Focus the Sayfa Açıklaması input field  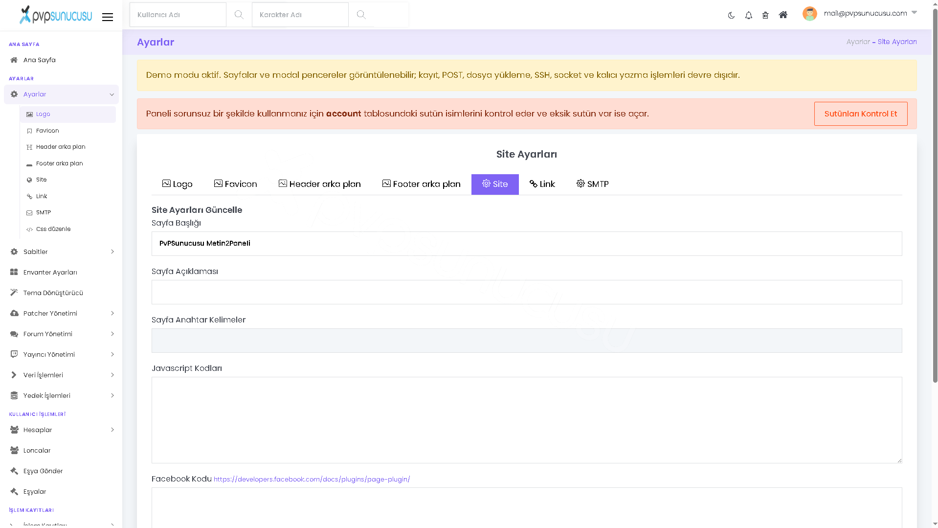(x=527, y=292)
